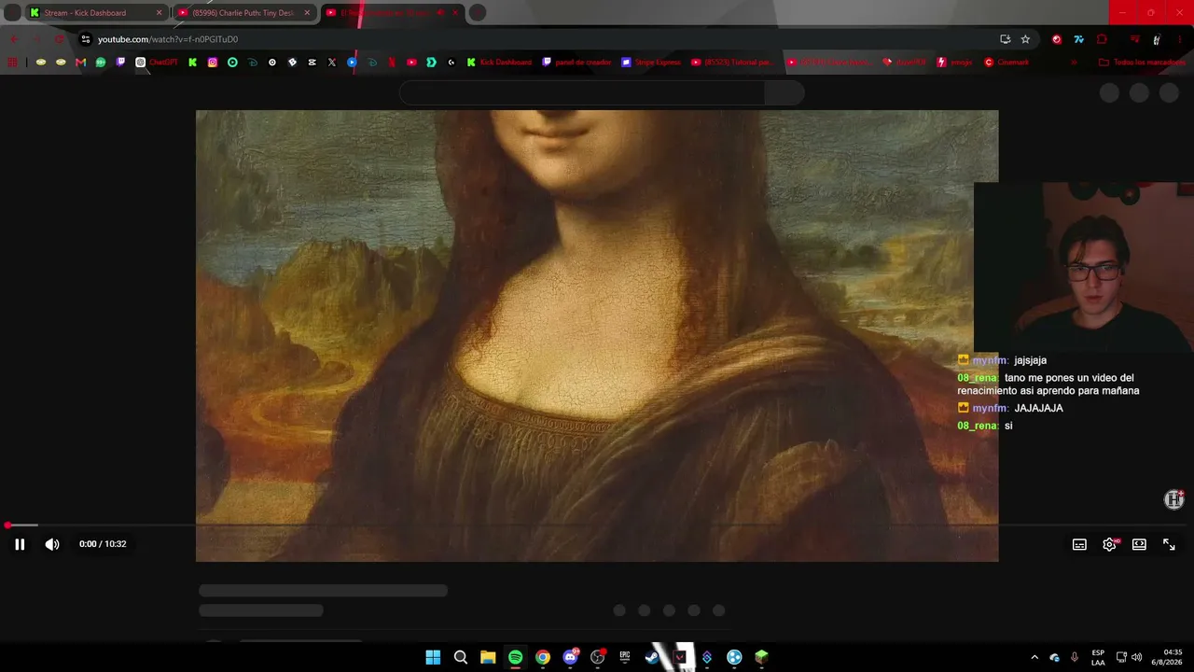
Task: Reload the current page
Action: (x=59, y=39)
